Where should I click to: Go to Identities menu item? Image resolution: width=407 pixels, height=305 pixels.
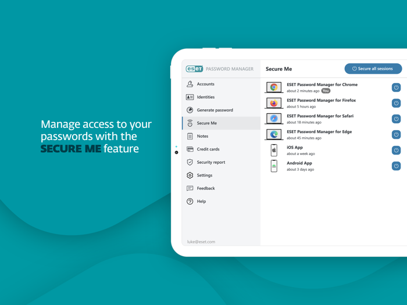(x=221, y=97)
